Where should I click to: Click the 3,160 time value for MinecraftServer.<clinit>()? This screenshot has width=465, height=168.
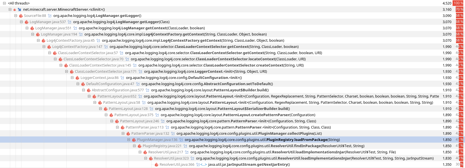tap(447, 10)
